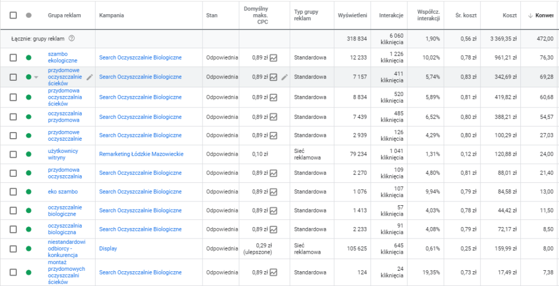Open status dropdown arrow for przydomowe oczyszczalnie ścieków
559x286 pixels.
click(x=36, y=78)
